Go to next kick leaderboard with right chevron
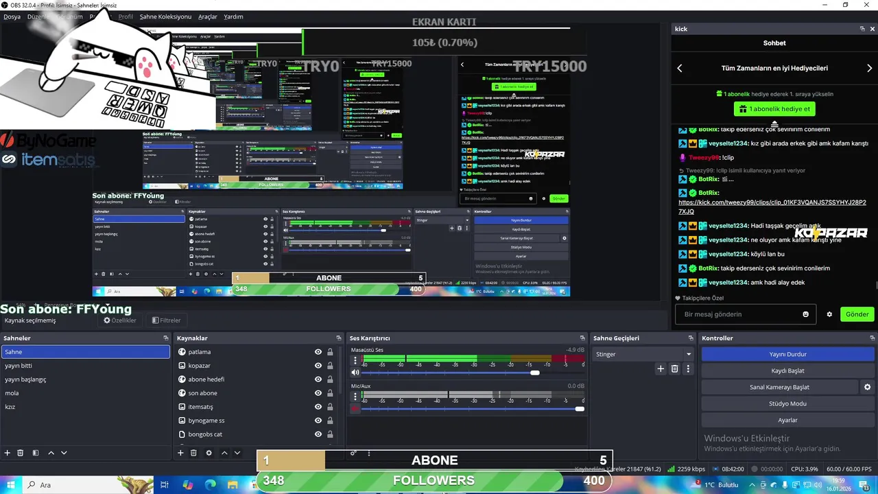The height and width of the screenshot is (494, 878). pos(869,68)
